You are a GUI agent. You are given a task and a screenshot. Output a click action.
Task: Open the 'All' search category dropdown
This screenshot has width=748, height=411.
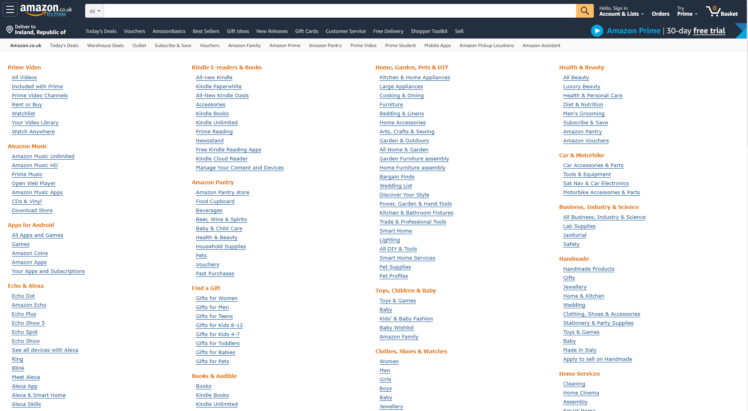(94, 11)
